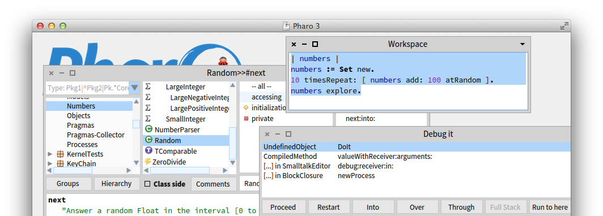
Task: Select the next:into: method
Action: click(x=360, y=119)
